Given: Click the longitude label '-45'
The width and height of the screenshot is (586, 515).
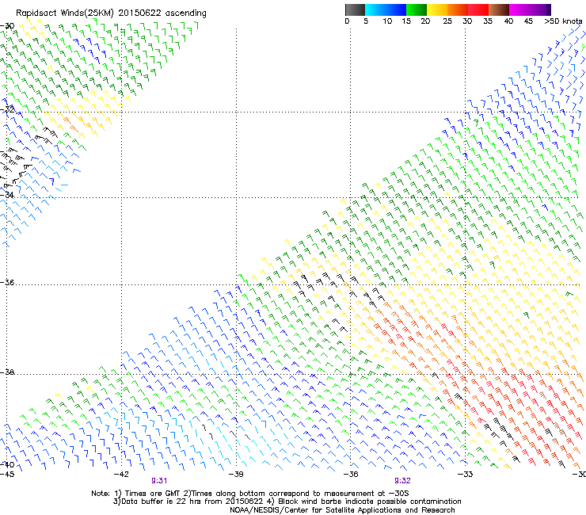Looking at the screenshot, I should (x=7, y=475).
